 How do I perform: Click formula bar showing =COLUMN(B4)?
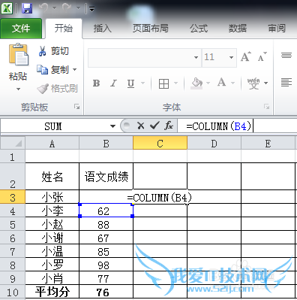click(x=238, y=126)
